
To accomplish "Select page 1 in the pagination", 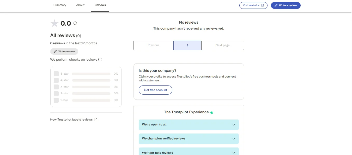I will 187,45.
